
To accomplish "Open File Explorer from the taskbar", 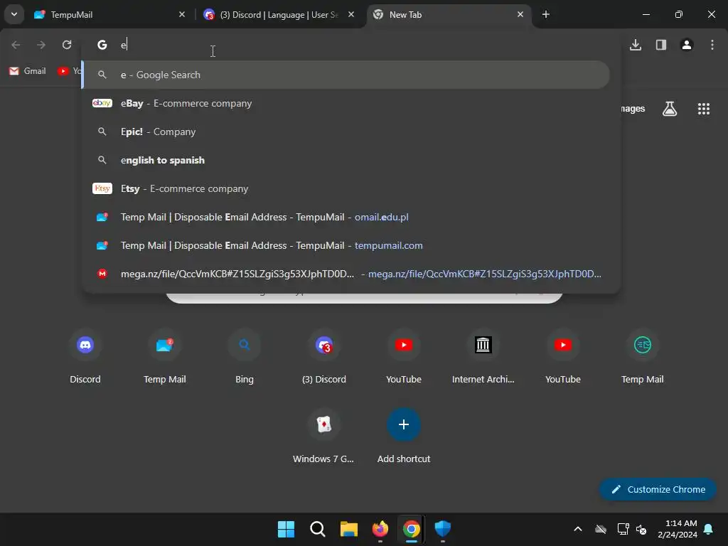I will tap(348, 529).
